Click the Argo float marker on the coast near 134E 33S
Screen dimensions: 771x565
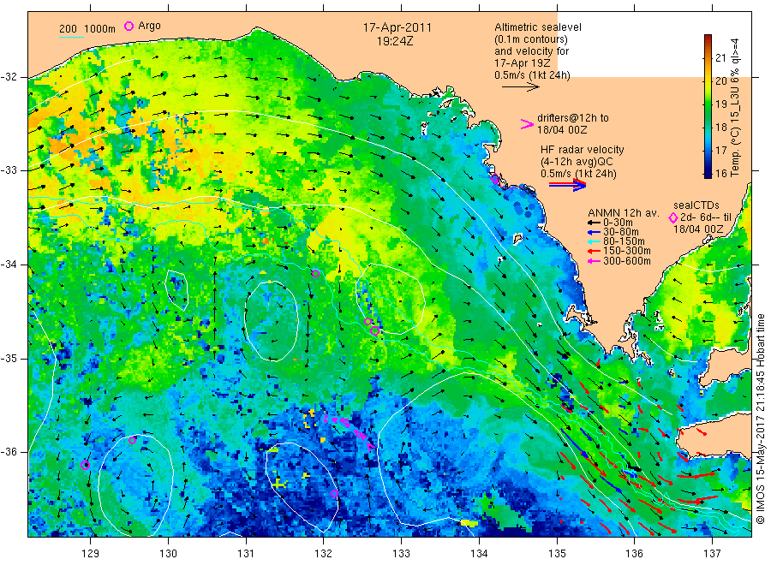(x=495, y=180)
